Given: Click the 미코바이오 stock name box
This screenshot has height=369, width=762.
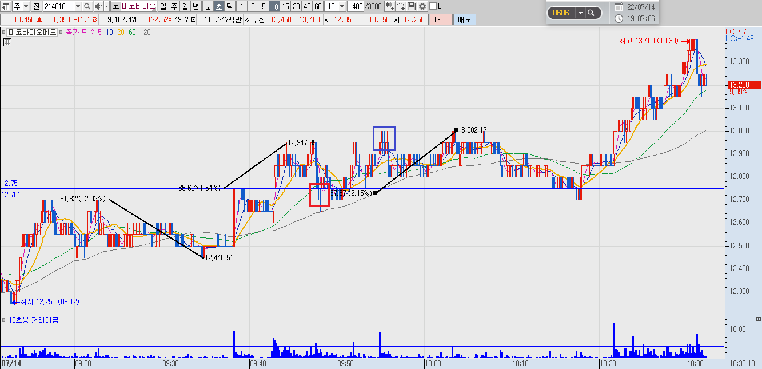Looking at the screenshot, I should pos(138,6).
